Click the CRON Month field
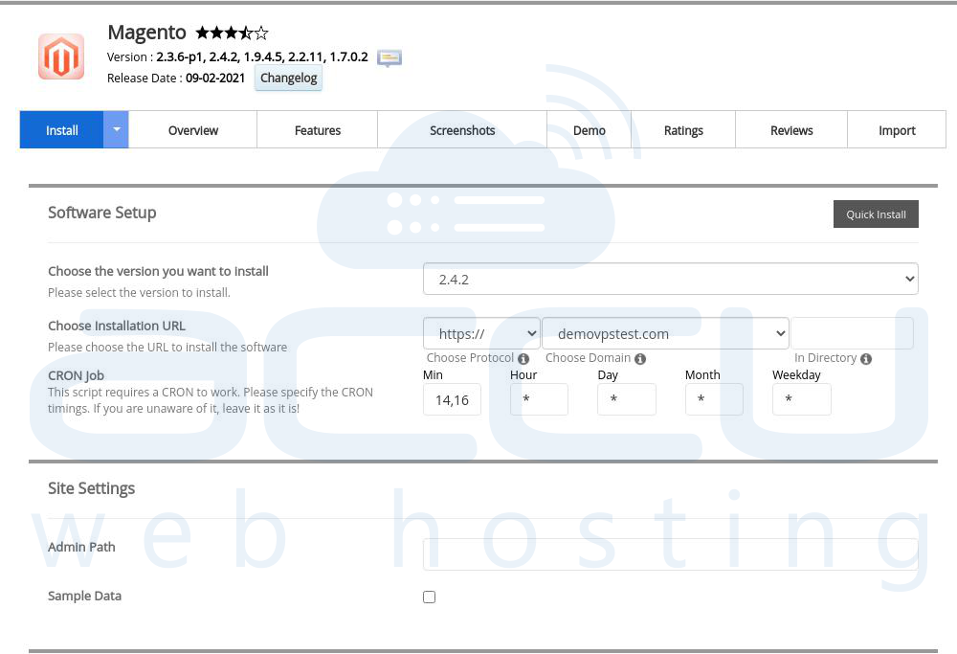The width and height of the screenshot is (957, 654). pos(714,399)
